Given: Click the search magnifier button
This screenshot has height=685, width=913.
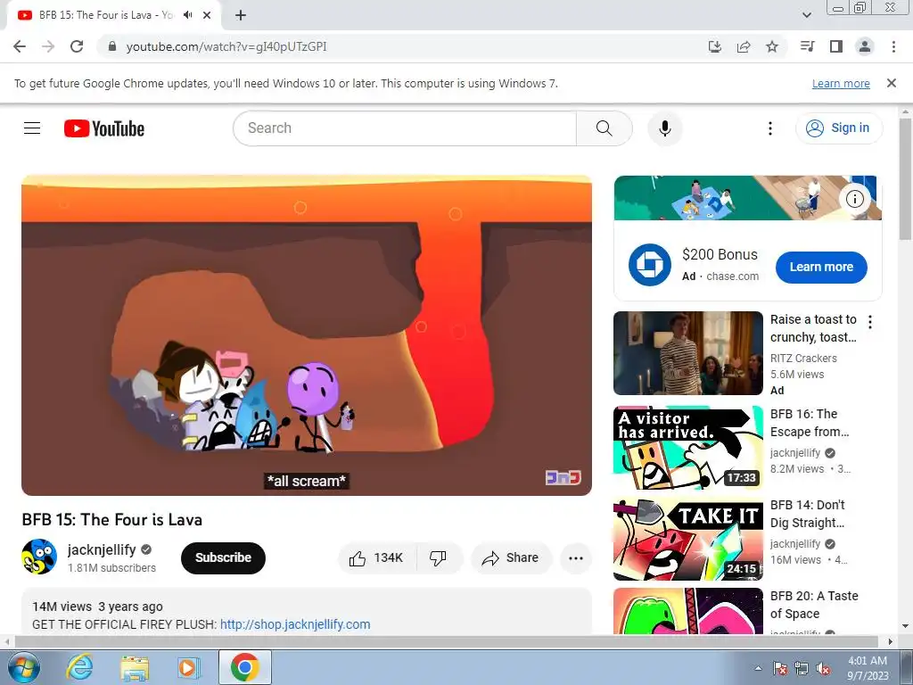Looking at the screenshot, I should tap(604, 128).
